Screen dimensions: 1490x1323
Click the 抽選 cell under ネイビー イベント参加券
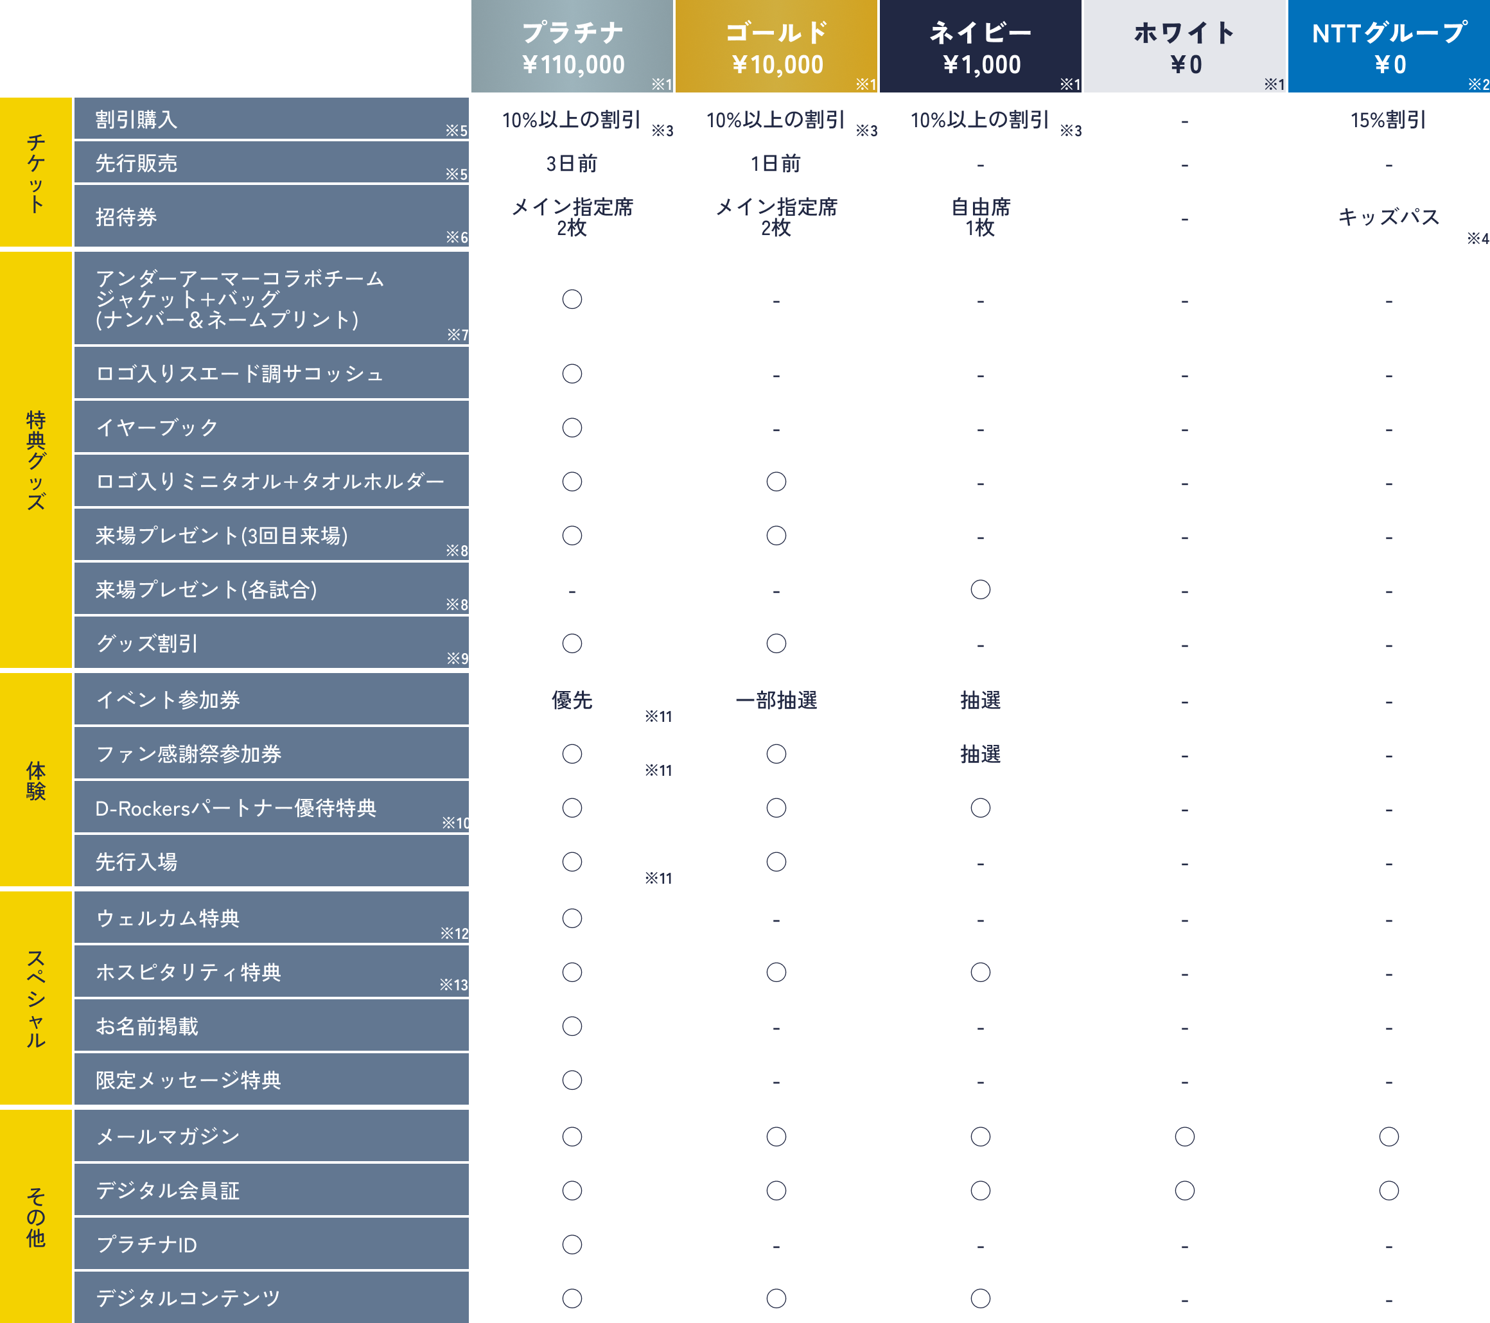pos(981,699)
